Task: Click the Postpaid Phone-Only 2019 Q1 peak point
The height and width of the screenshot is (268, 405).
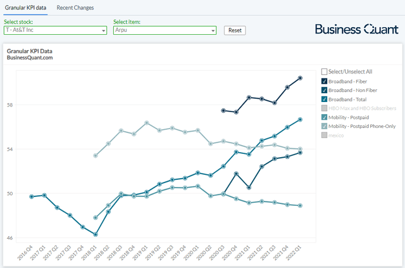Action: tap(146, 123)
